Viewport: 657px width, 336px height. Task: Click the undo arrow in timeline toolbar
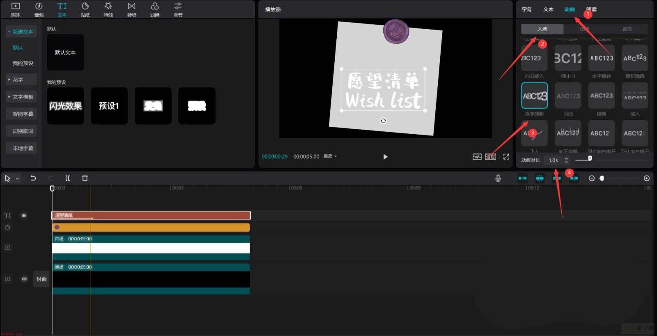tap(33, 178)
